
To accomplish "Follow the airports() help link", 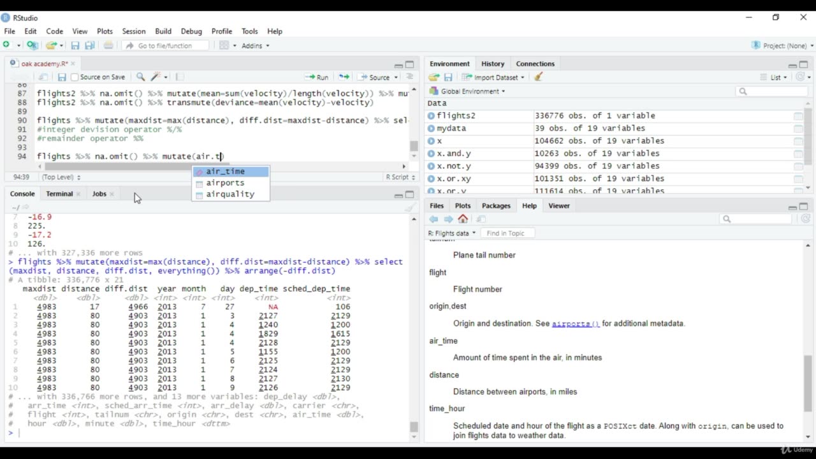I will point(576,324).
